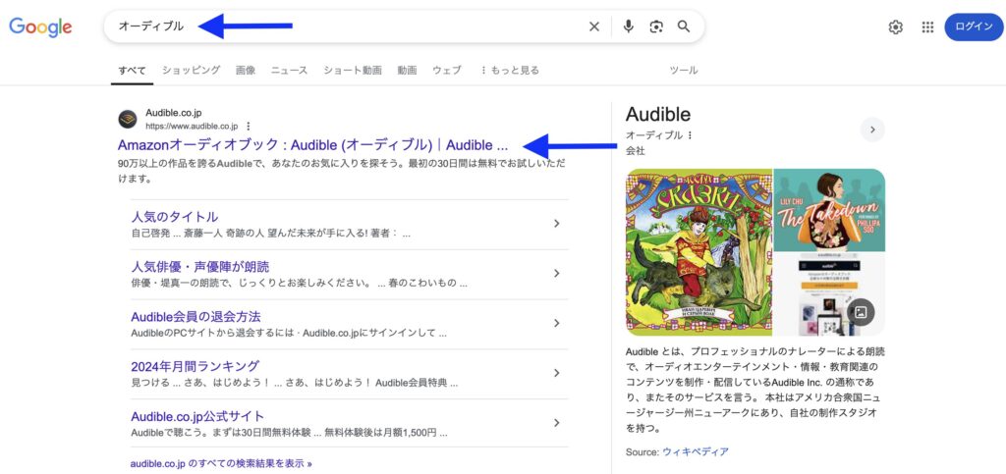
Task: Open three-dot menu beside オーディブル in knowledge panel
Action: coord(691,135)
